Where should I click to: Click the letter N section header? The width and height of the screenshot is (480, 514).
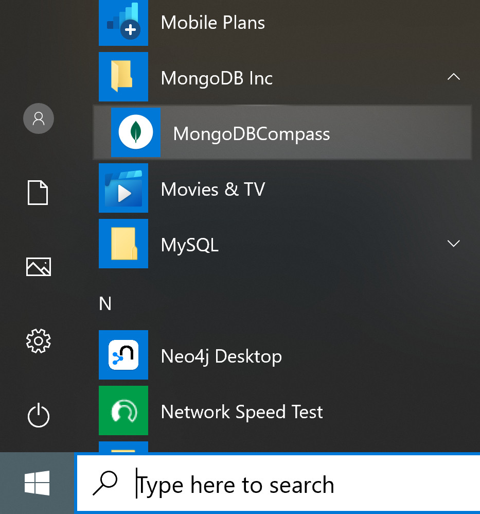pos(105,304)
